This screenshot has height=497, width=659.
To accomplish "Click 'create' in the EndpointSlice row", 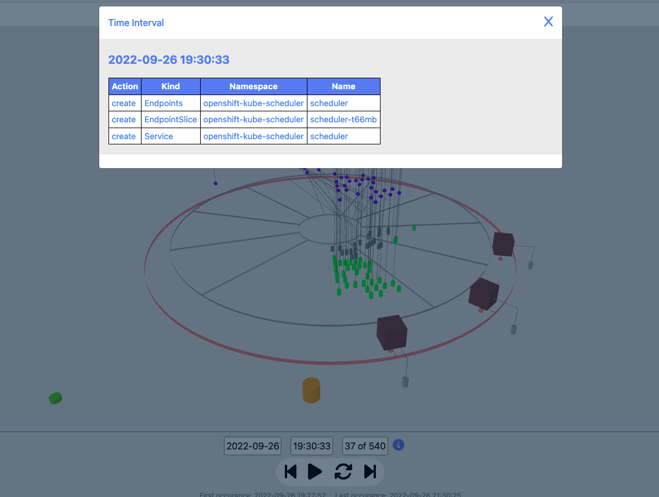I will pyautogui.click(x=124, y=119).
